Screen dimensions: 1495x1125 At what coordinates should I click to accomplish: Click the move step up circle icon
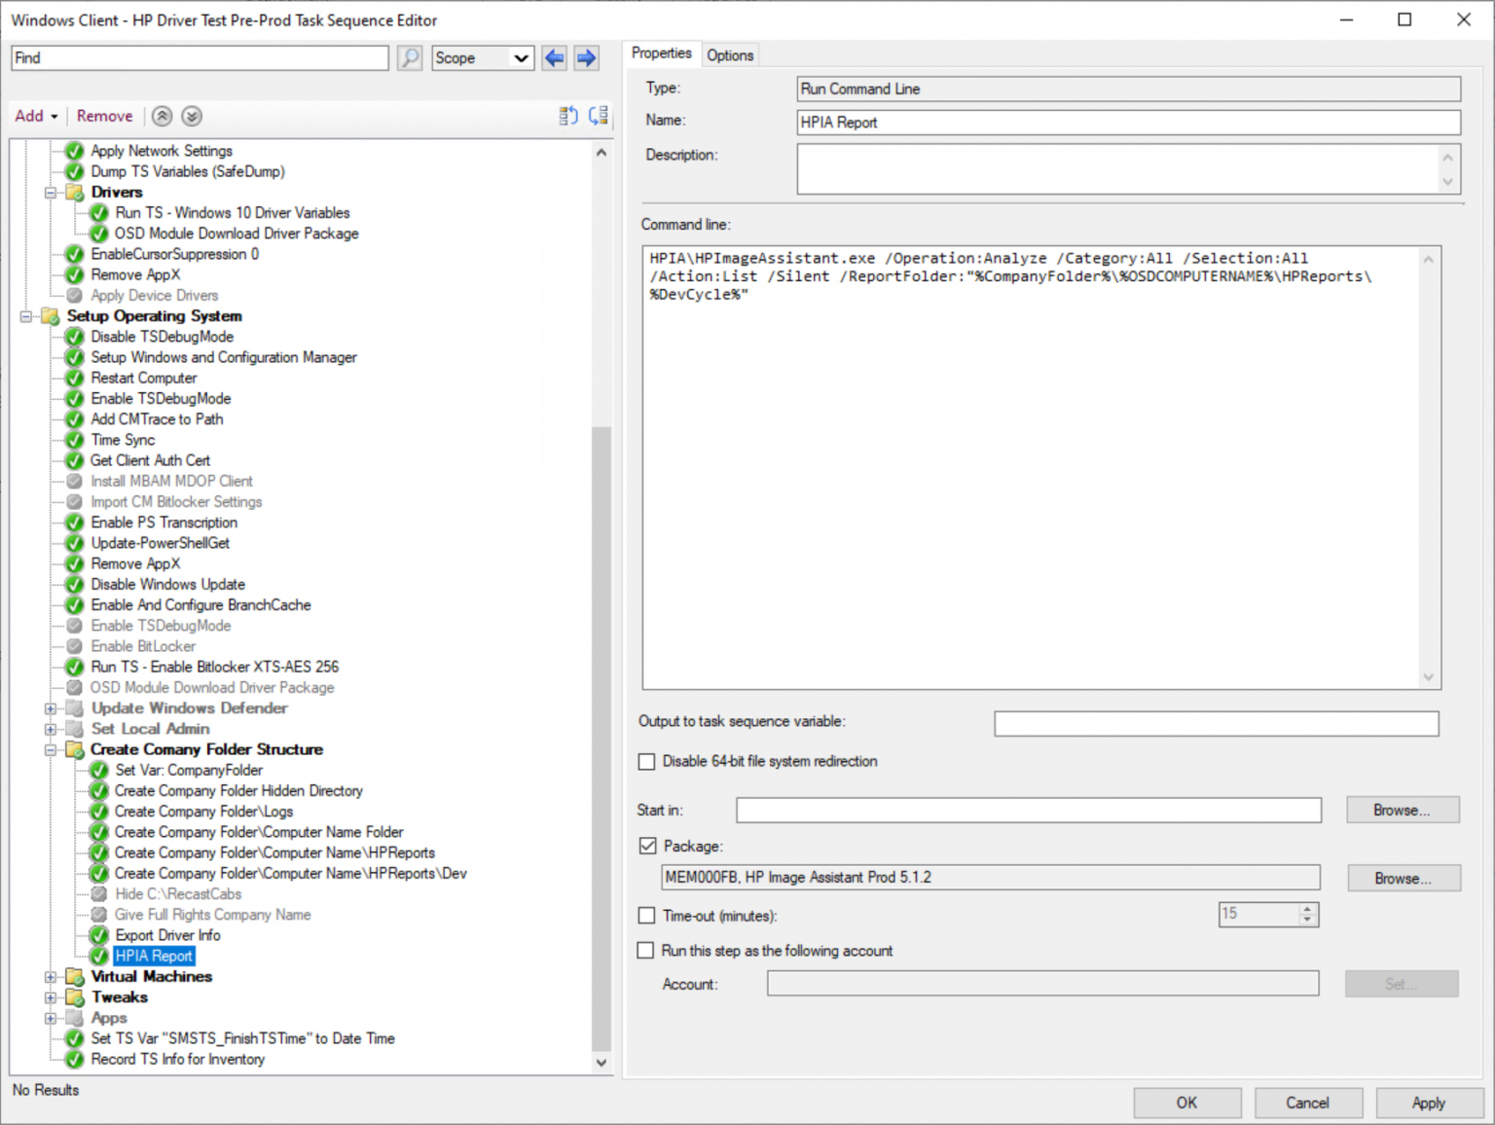point(162,116)
